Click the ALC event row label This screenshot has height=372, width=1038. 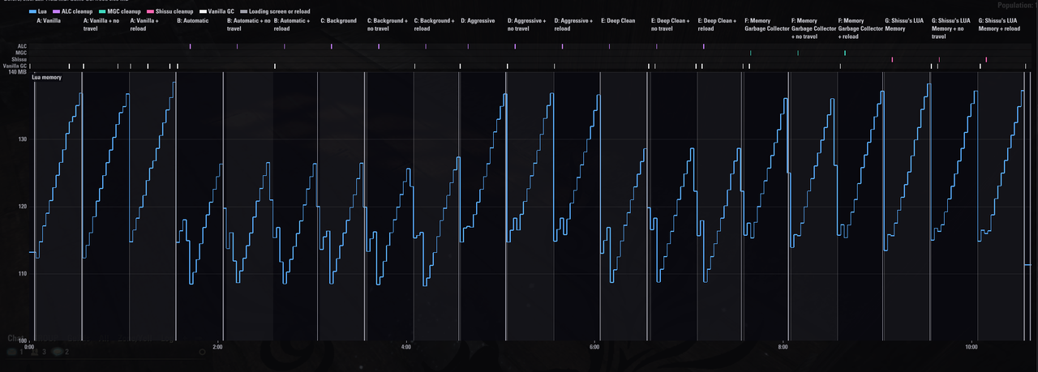[22, 47]
